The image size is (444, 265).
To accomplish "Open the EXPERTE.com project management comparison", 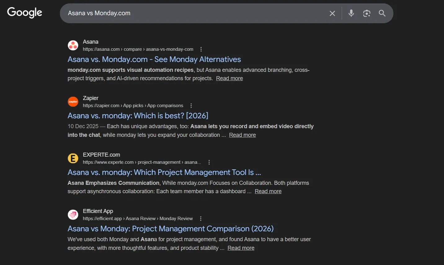I will [x=164, y=172].
